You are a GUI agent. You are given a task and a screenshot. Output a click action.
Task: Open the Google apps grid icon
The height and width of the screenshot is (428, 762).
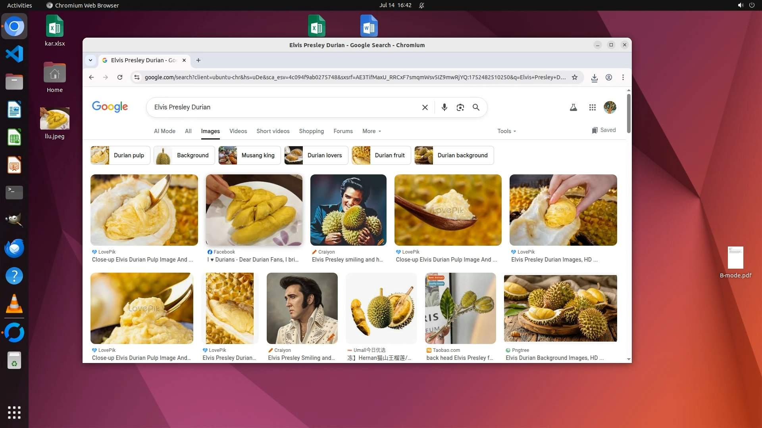point(592,107)
